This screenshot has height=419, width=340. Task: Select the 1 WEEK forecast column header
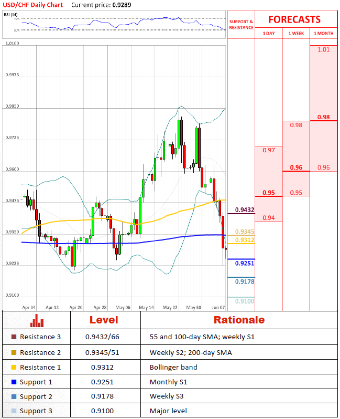295,34
